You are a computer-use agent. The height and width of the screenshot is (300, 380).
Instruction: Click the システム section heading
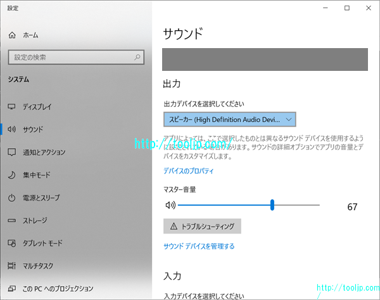click(18, 79)
